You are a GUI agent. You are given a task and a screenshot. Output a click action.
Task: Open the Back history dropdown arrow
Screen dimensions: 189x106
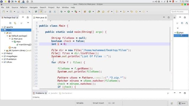point(140,11)
